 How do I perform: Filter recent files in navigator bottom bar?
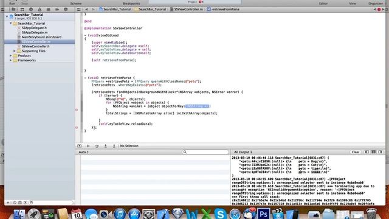click(x=15, y=203)
